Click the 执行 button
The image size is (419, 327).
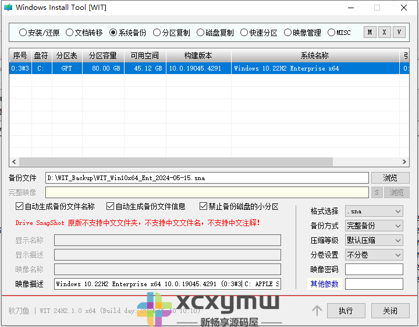pyautogui.click(x=346, y=311)
